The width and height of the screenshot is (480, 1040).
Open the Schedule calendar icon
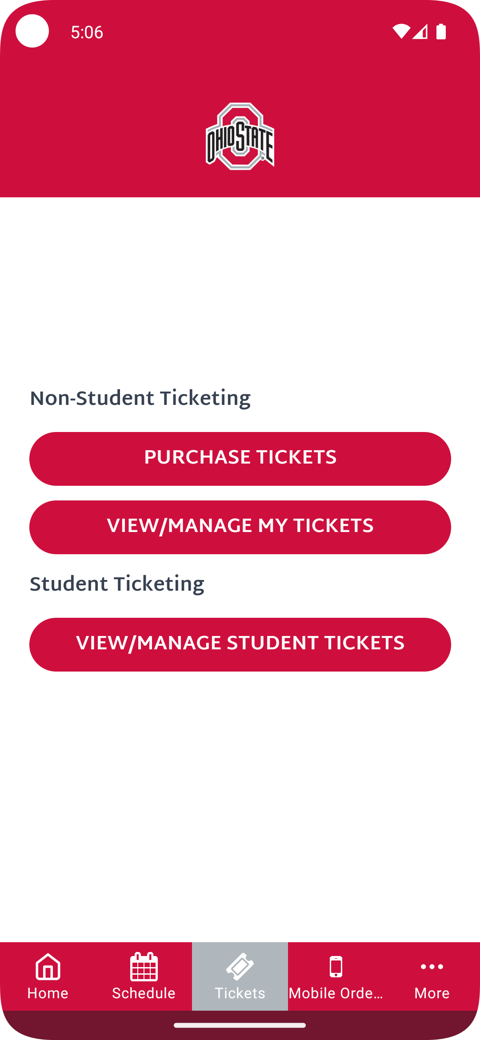click(144, 966)
